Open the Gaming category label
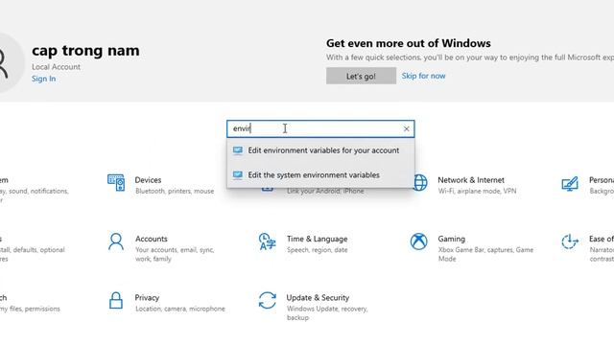 (x=451, y=239)
